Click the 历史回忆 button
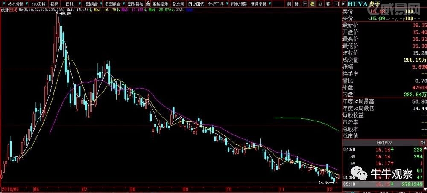 click(196, 4)
